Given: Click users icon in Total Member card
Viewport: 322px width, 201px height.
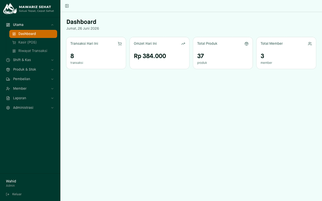Looking at the screenshot, I should (x=310, y=44).
